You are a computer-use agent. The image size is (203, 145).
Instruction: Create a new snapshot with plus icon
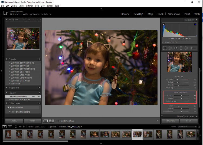point(39,88)
